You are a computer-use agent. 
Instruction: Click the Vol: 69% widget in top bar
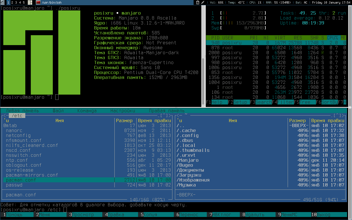[216, 2]
